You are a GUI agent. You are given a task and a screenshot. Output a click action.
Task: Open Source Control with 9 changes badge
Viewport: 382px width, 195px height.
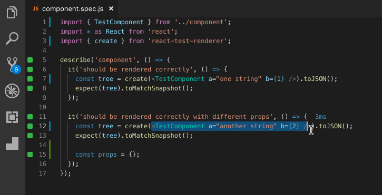coord(13,65)
